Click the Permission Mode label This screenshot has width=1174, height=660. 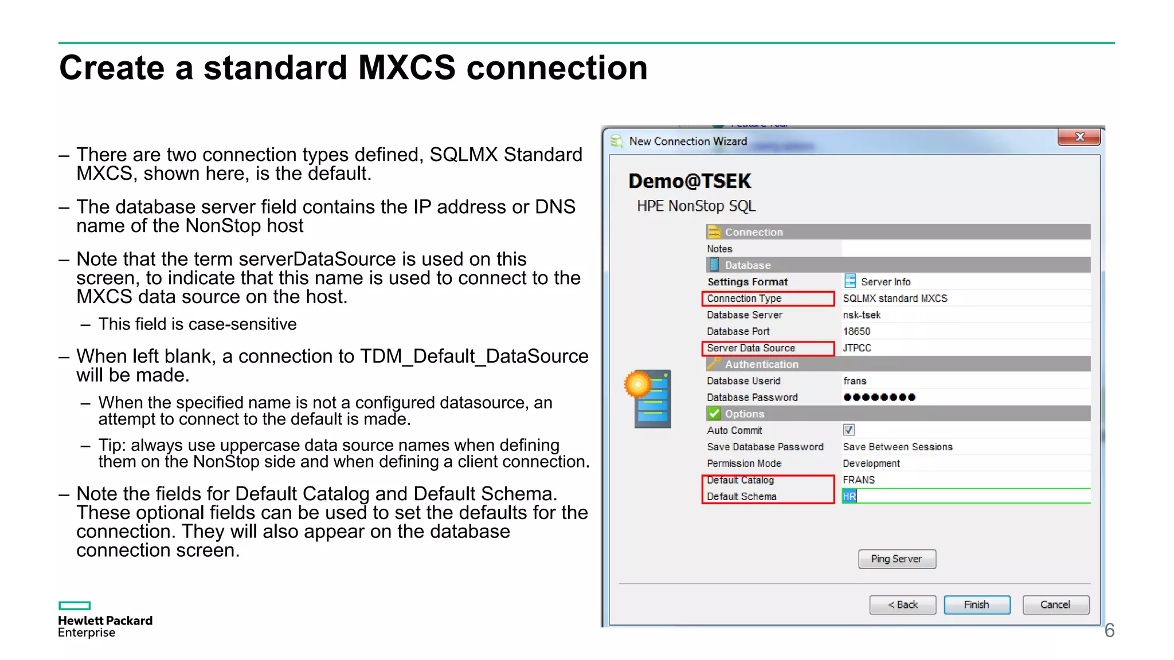744,463
